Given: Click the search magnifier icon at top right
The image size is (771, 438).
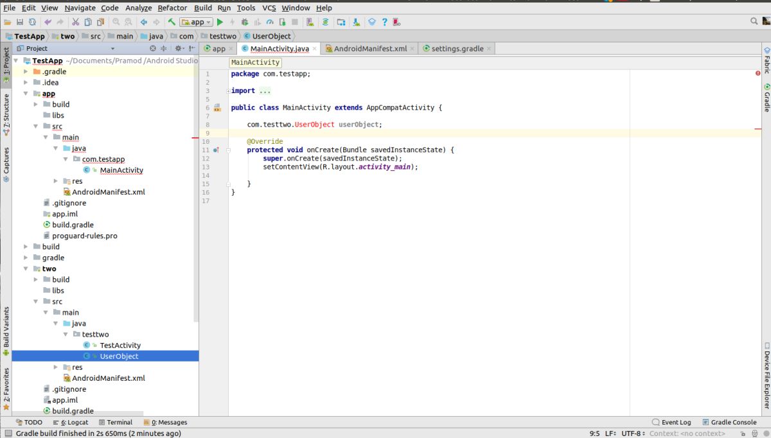Looking at the screenshot, I should point(756,21).
